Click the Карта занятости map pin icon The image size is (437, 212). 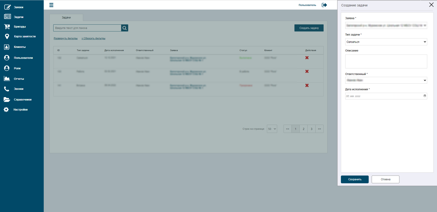7,36
